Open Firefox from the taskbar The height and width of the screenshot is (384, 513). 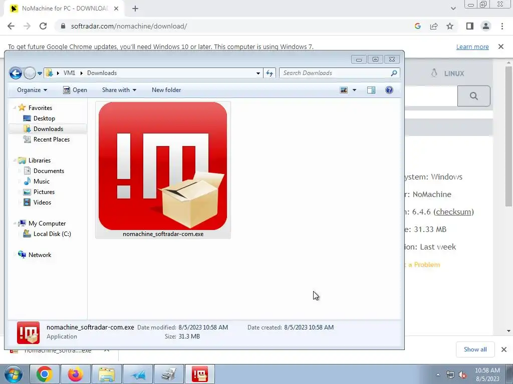click(x=75, y=374)
